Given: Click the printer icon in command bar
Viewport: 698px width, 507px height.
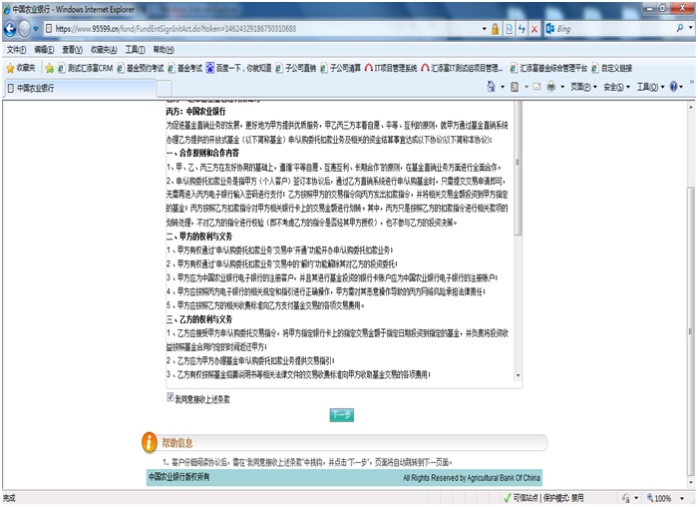Looking at the screenshot, I should [550, 88].
